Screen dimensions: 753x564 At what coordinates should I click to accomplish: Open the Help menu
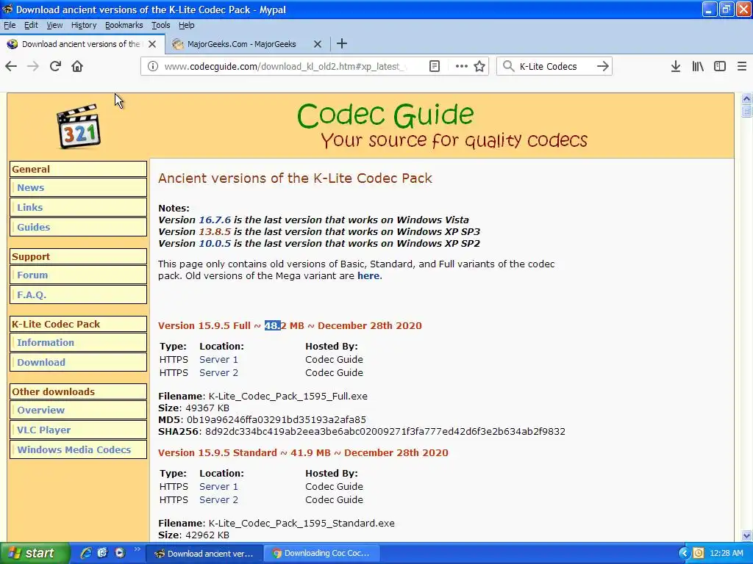(x=186, y=25)
